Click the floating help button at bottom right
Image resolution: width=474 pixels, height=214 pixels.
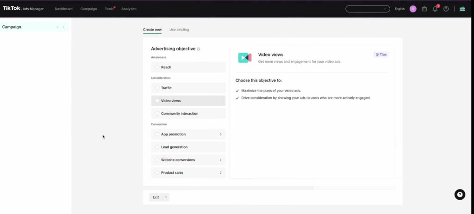pyautogui.click(x=460, y=195)
